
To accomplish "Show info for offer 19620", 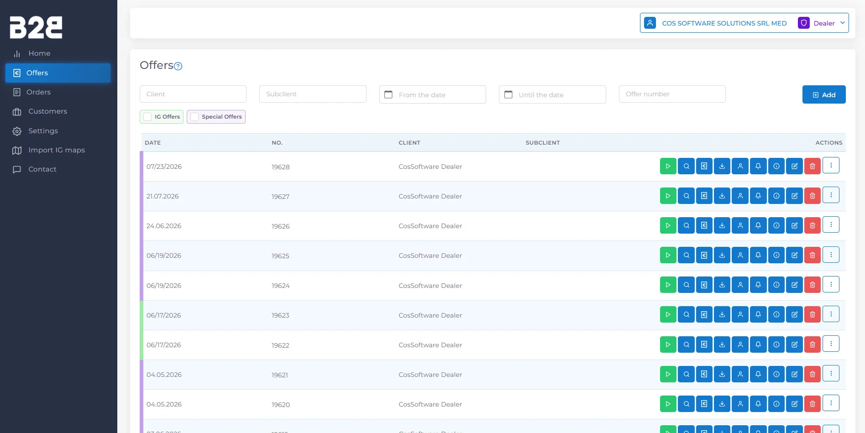I will tap(776, 404).
